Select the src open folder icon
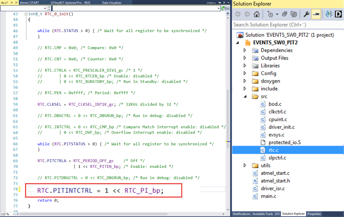The width and height of the screenshot is (344, 217). click(255, 96)
